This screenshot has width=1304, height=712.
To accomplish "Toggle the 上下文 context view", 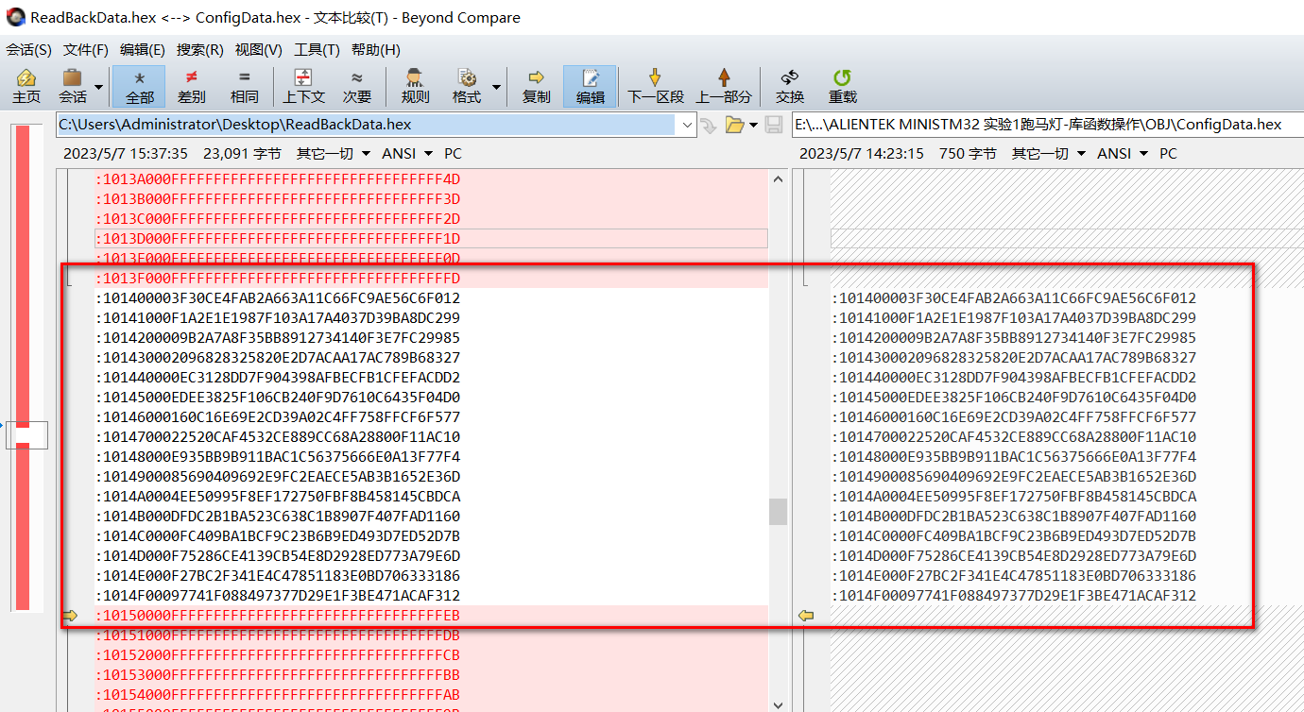I will click(x=303, y=86).
